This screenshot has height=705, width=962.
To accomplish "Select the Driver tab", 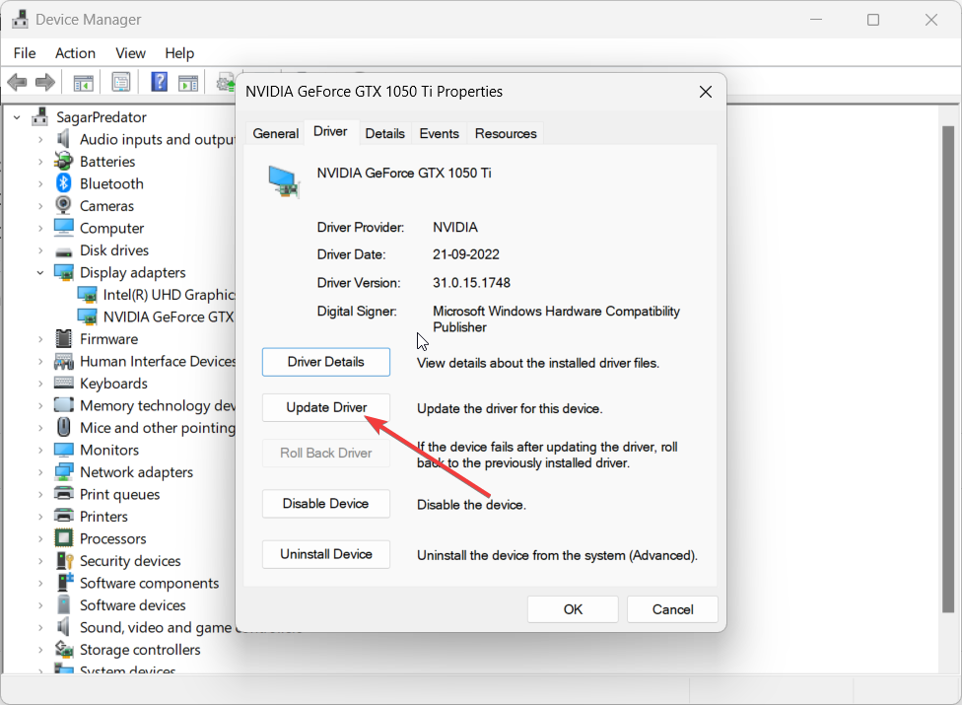I will [330, 131].
